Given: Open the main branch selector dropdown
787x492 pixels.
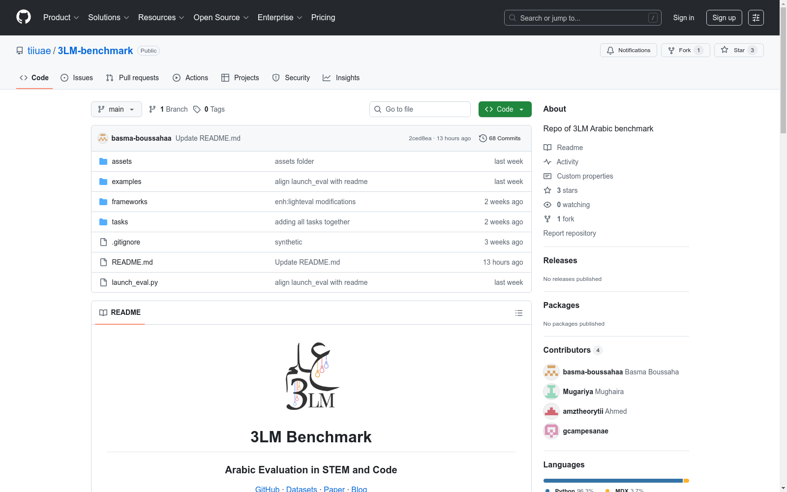Looking at the screenshot, I should click(117, 109).
